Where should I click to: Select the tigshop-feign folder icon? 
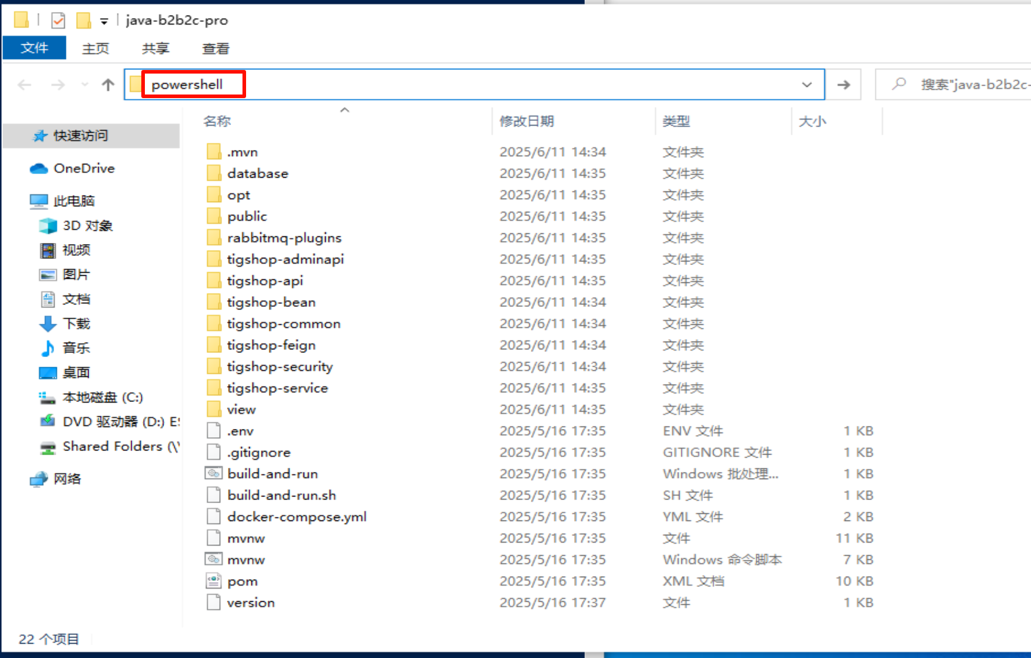pyautogui.click(x=214, y=346)
